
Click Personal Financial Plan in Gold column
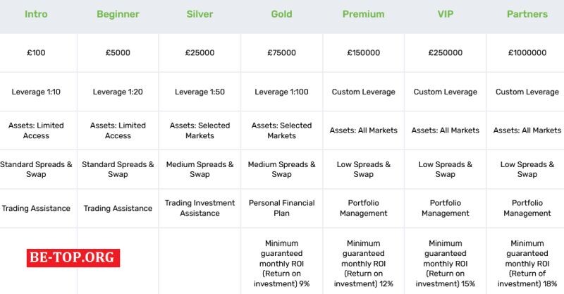tap(281, 208)
